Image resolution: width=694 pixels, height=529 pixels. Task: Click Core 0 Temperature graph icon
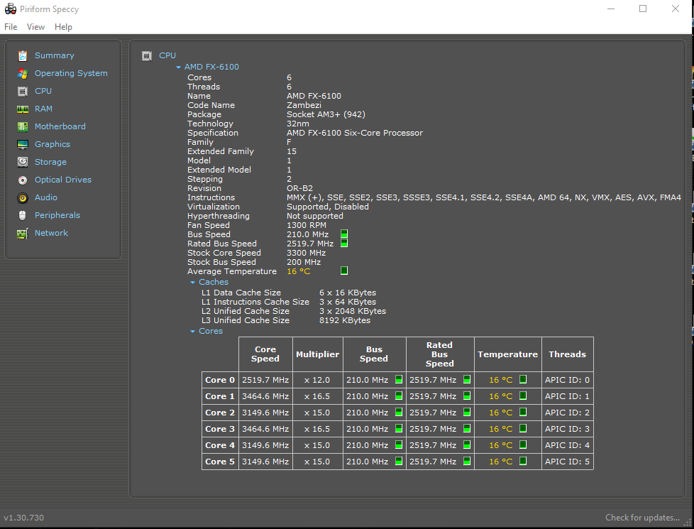[523, 379]
